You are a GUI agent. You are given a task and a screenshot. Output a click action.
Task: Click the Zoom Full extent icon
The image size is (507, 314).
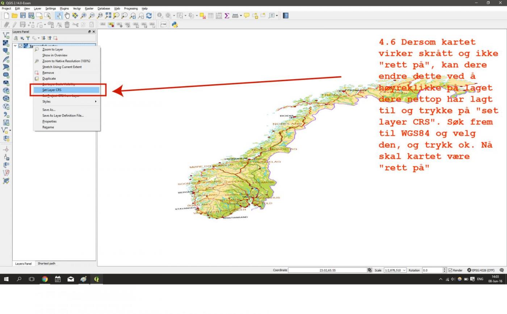[108, 16]
